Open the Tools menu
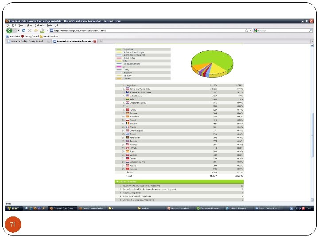This screenshot has width=319, height=239. pyautogui.click(x=50, y=25)
